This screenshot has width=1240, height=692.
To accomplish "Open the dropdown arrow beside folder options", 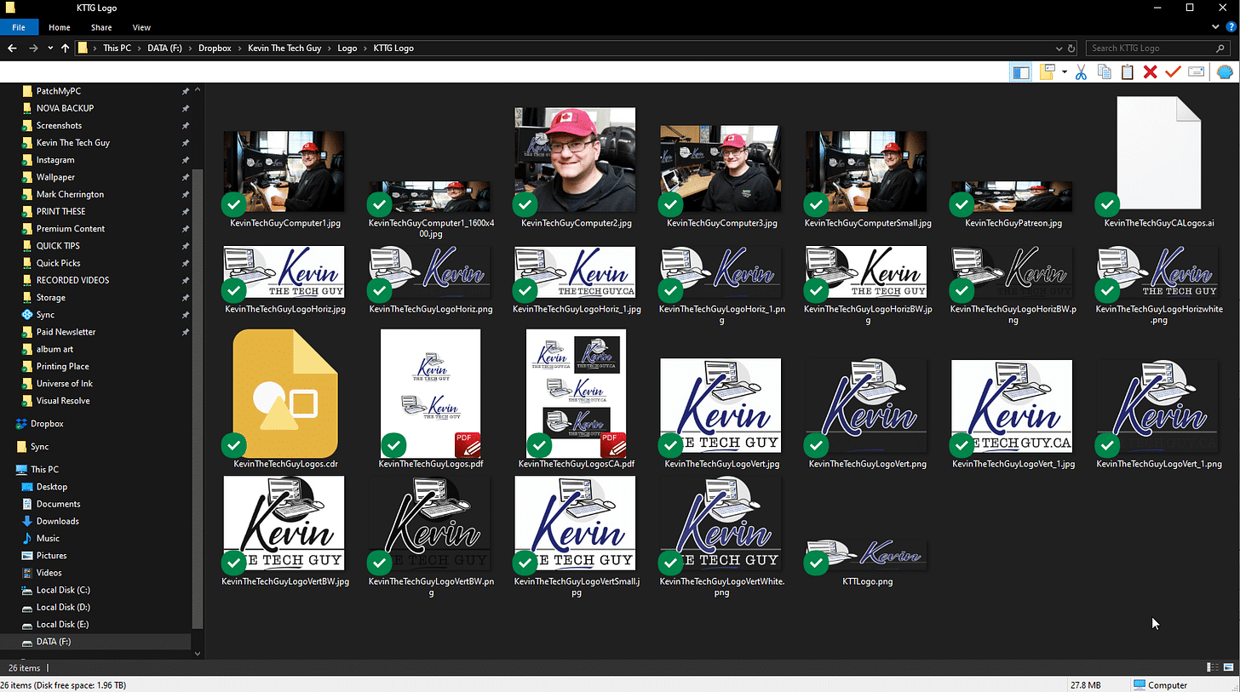I will pyautogui.click(x=1065, y=72).
